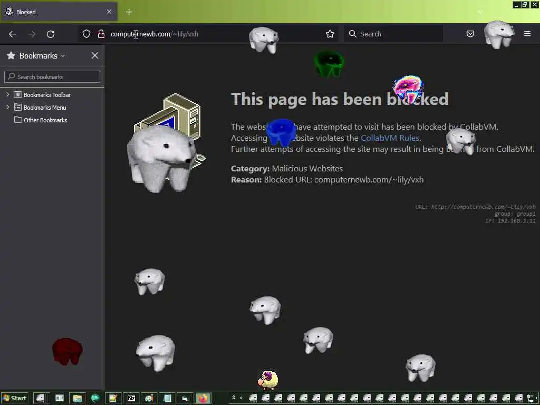Click the green bear desktop pet
Screen dimensions: 540x405
[x=329, y=64]
